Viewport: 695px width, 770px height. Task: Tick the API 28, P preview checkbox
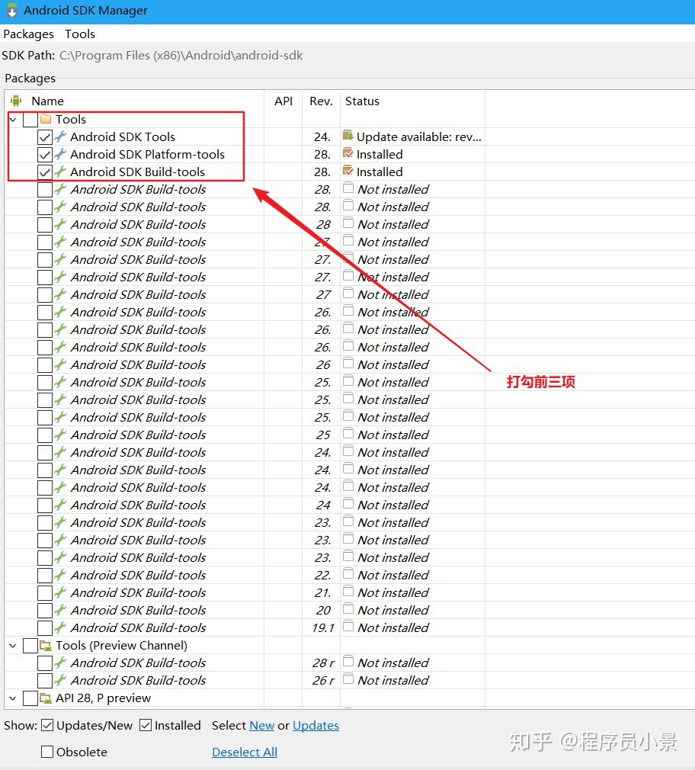click(30, 698)
